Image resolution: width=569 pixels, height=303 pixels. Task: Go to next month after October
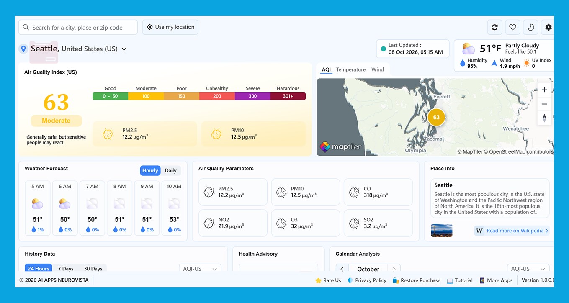[394, 269]
